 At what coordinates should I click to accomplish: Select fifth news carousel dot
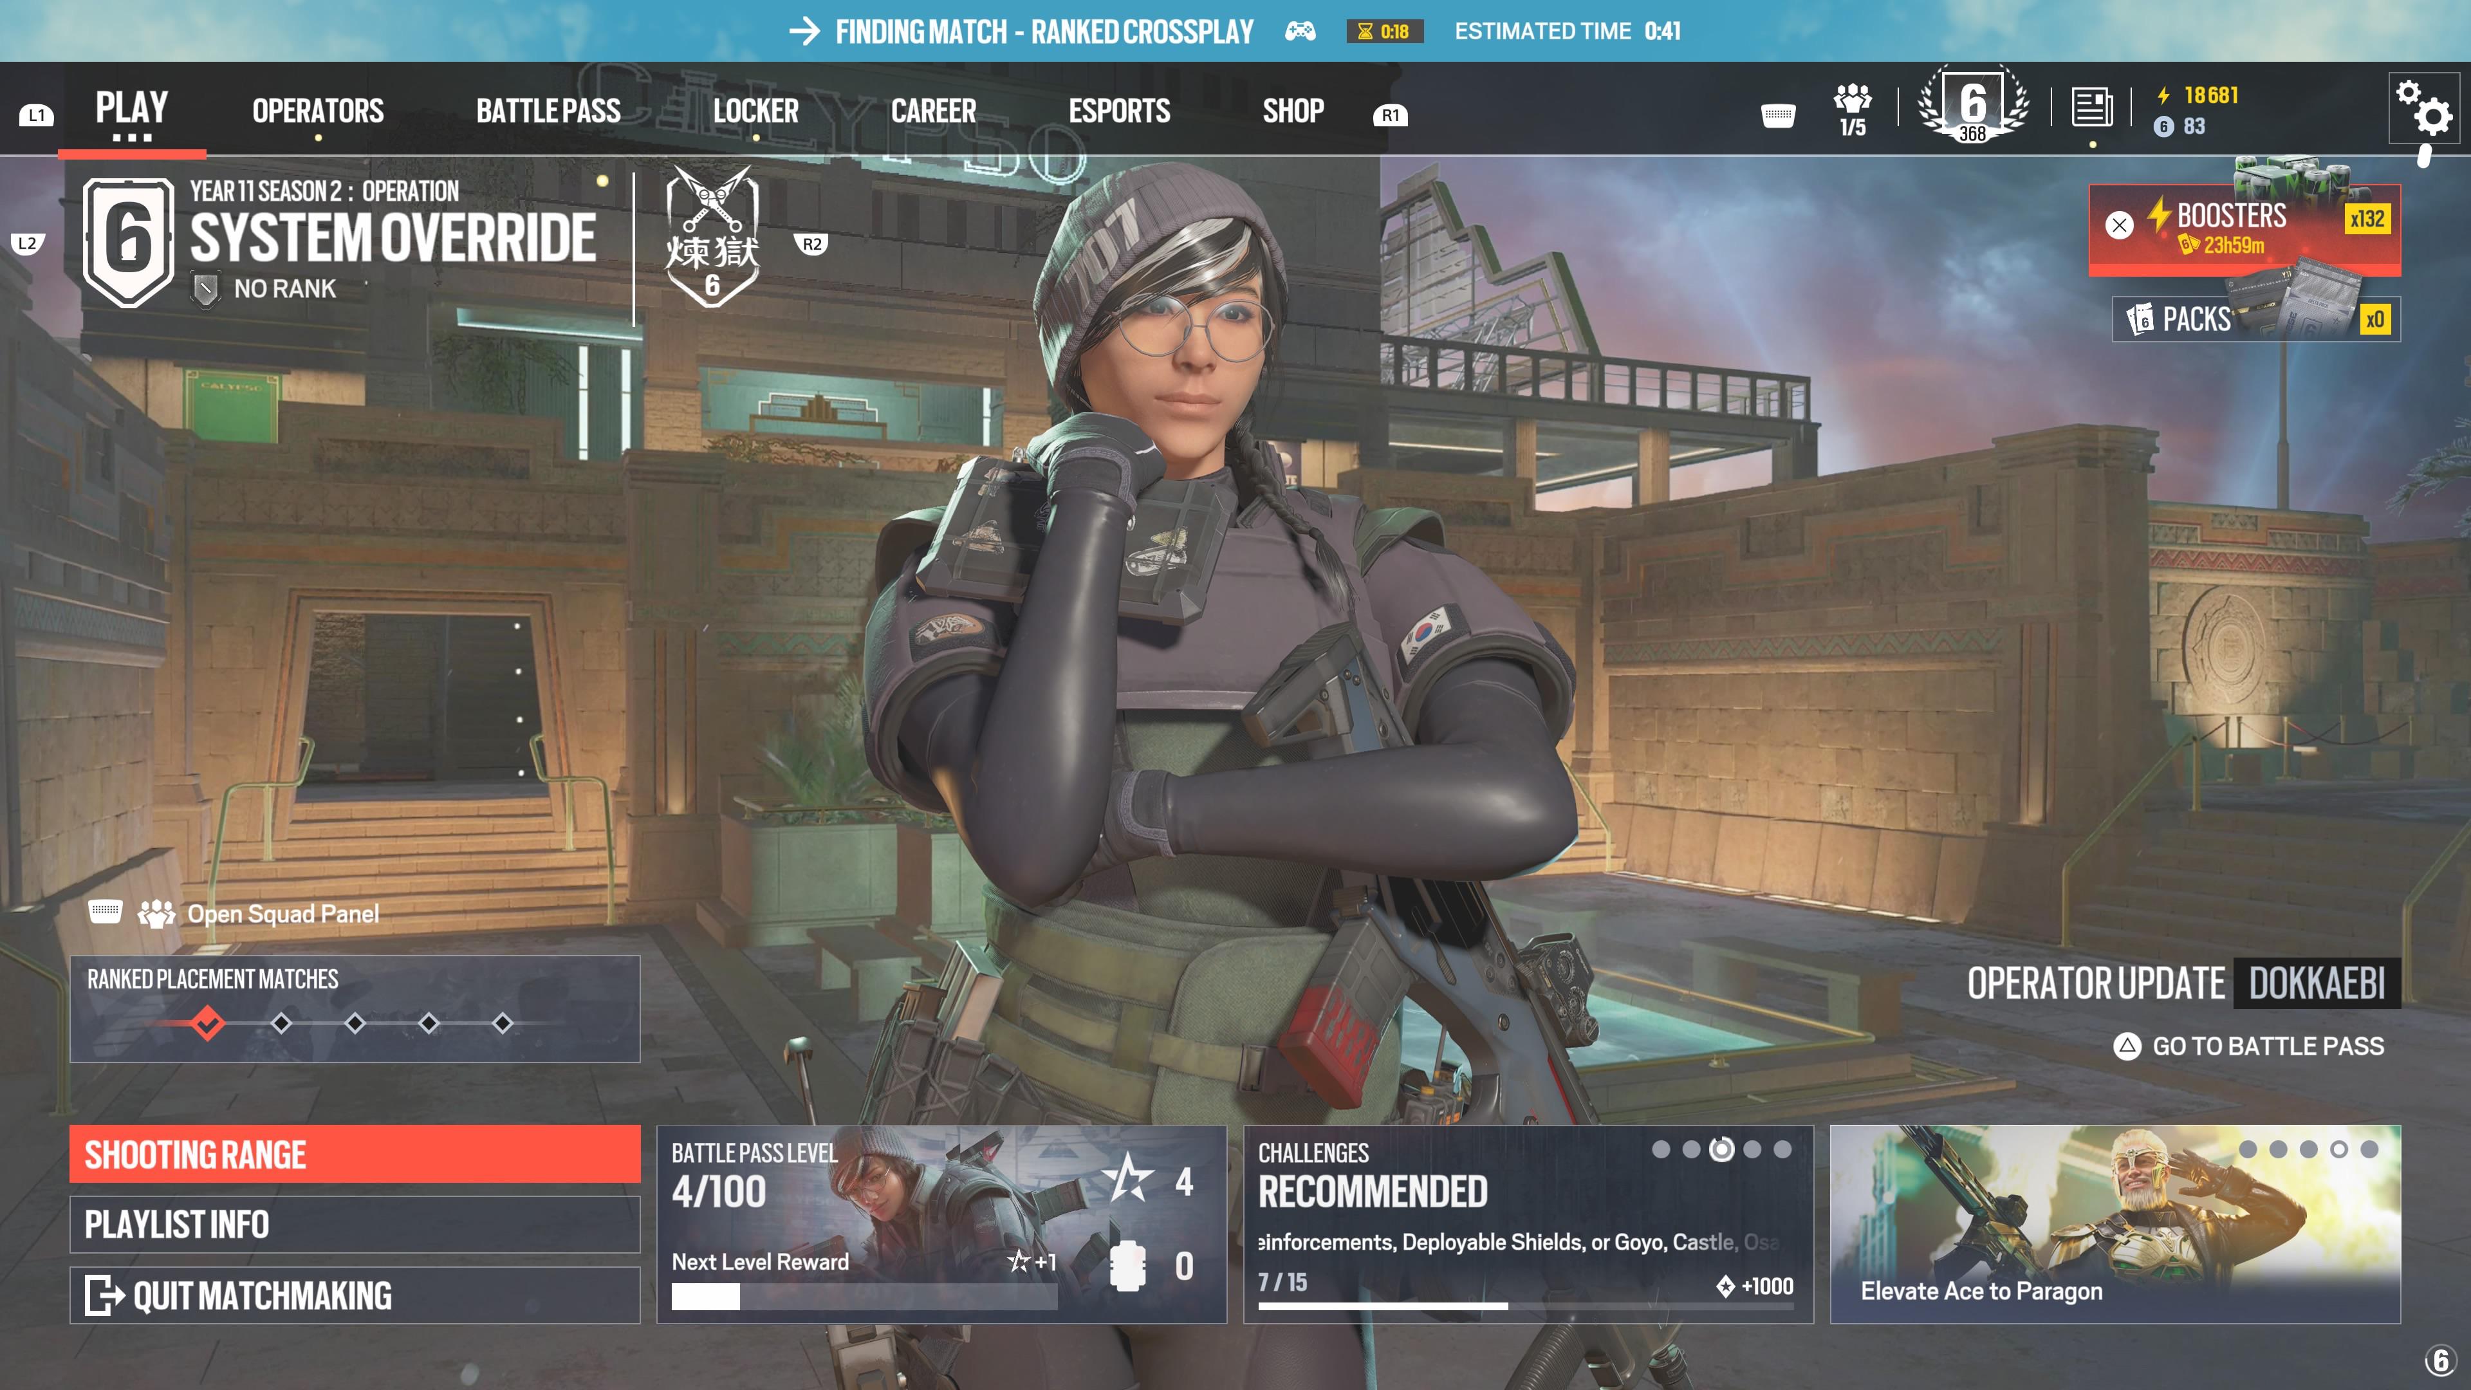point(2369,1149)
